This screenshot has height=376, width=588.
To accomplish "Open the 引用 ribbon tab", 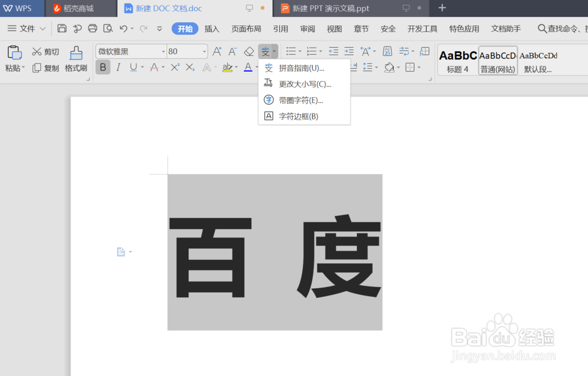I will [280, 29].
